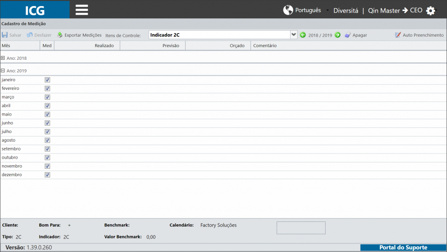The height and width of the screenshot is (252, 447).
Task: Collapse the Ano: 2019 group
Action: tap(3, 70)
